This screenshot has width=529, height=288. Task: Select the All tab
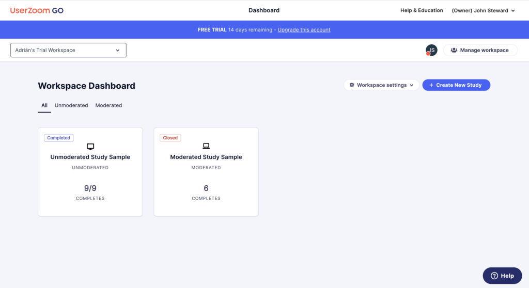pyautogui.click(x=44, y=105)
